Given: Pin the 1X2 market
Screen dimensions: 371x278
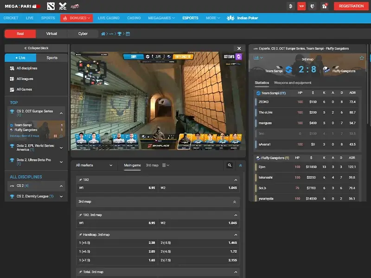Looking at the screenshot, I should [x=80, y=180].
